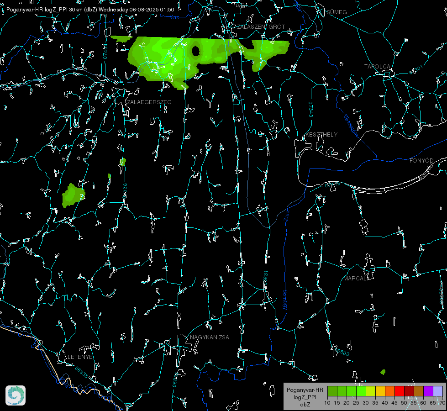The height and width of the screenshot is (411, 447).
Task: Click the Vas county label near top
Action: tap(174, 17)
